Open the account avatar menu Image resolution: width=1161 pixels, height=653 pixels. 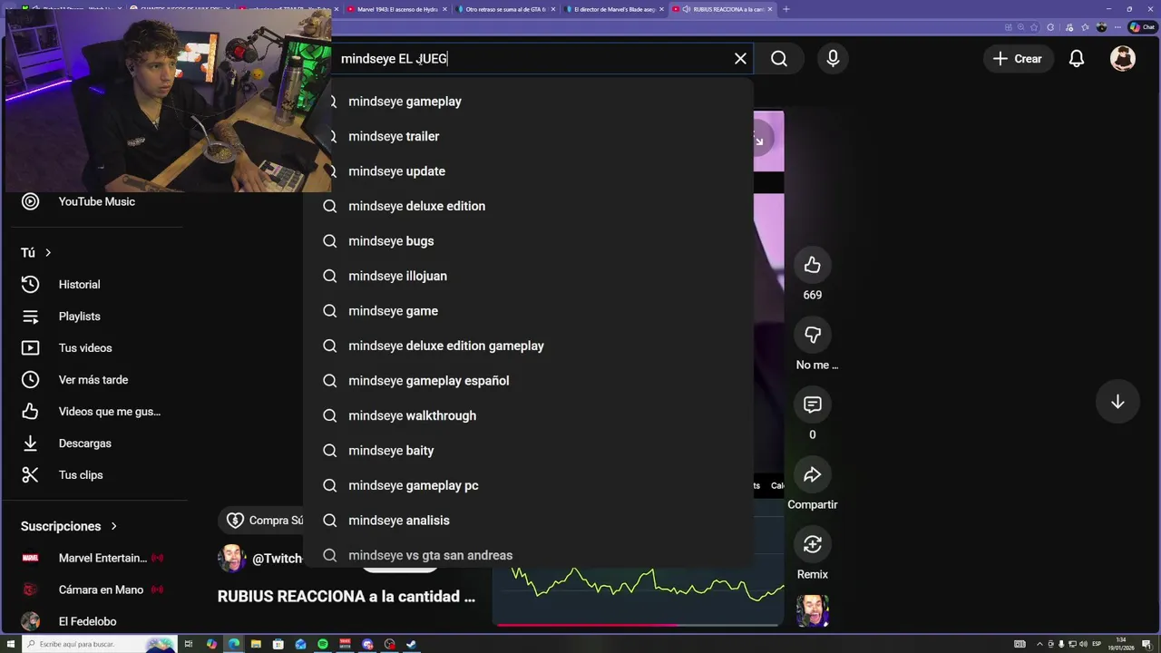click(1123, 58)
